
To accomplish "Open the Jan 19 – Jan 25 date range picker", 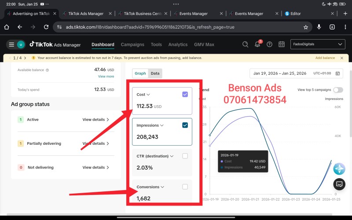I will point(296,73).
